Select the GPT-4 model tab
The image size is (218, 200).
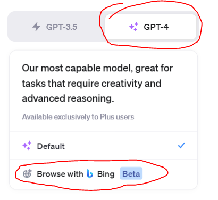click(x=150, y=27)
